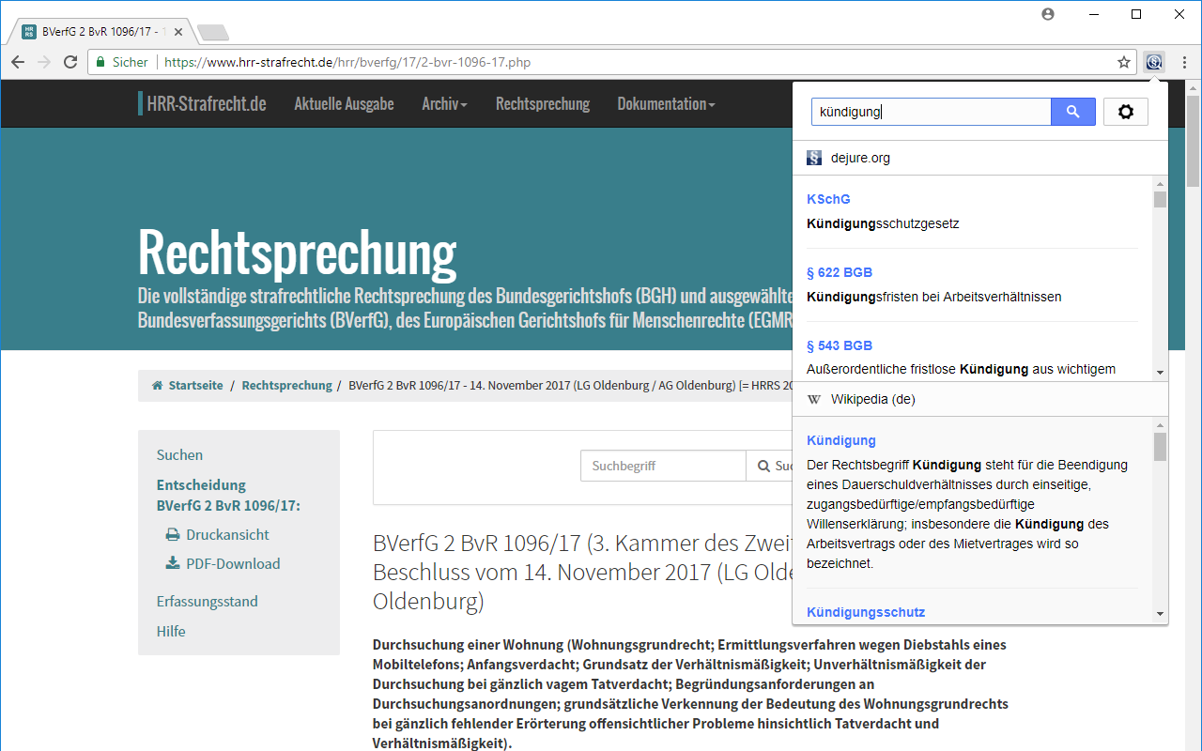Viewport: 1202px width, 751px height.
Task: Click 'Kündigungsfristen bei Arbeitsverhältnissen' description
Action: tap(934, 297)
